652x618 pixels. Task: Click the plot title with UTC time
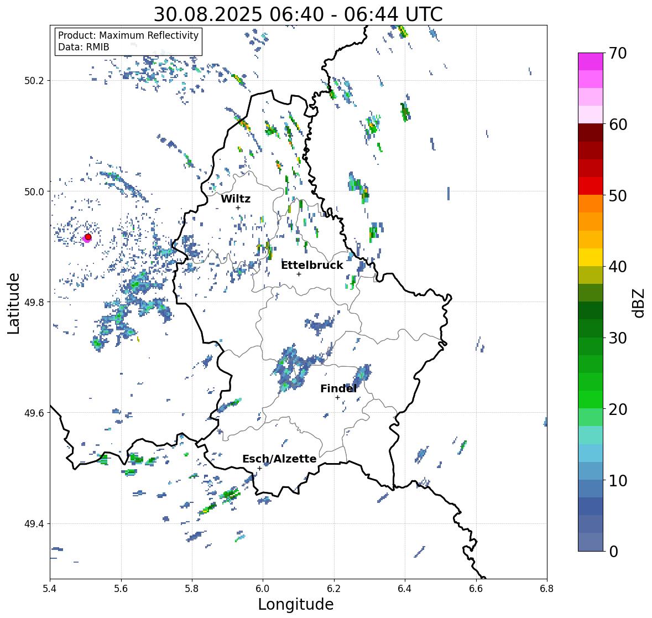298,14
